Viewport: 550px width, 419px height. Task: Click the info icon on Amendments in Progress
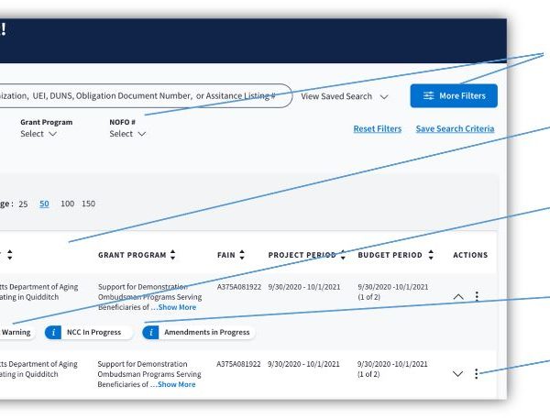[x=150, y=332]
